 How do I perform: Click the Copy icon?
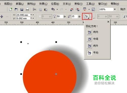click(x=41, y=10)
